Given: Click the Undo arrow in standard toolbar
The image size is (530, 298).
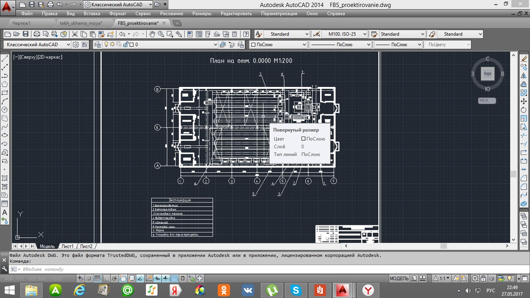Looking at the screenshot, I should (x=122, y=34).
